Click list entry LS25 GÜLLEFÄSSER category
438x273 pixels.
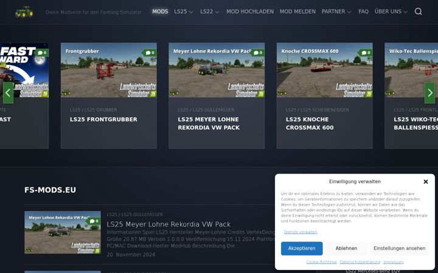134,215
